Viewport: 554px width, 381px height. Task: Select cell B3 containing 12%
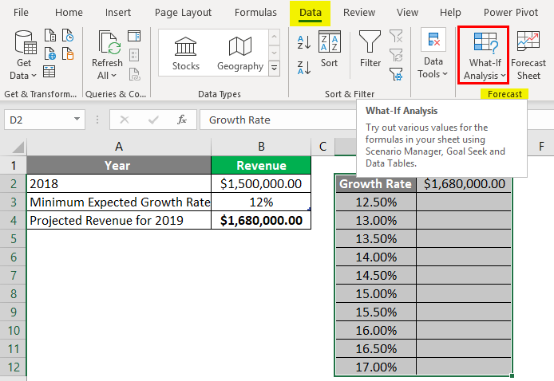coord(261,202)
